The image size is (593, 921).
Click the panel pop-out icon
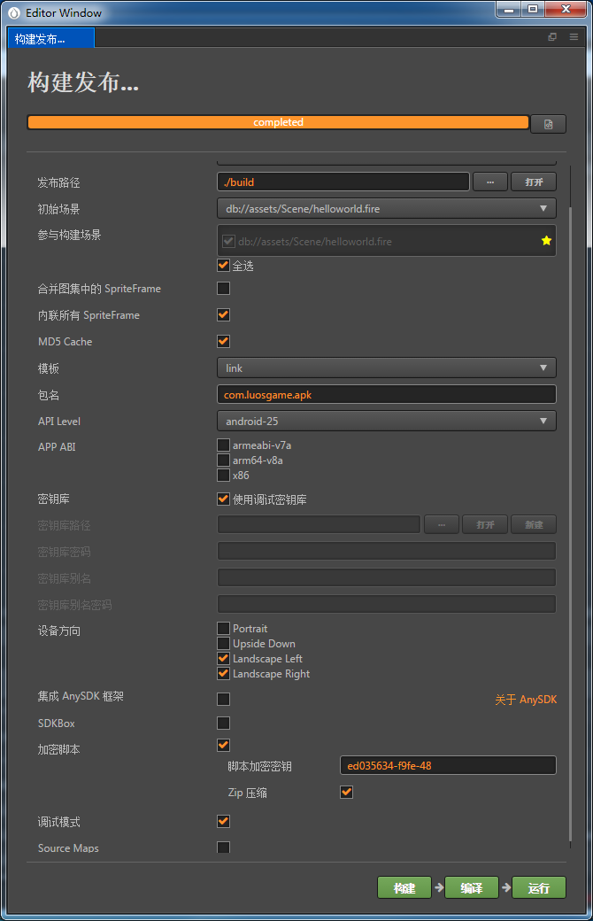pos(552,37)
